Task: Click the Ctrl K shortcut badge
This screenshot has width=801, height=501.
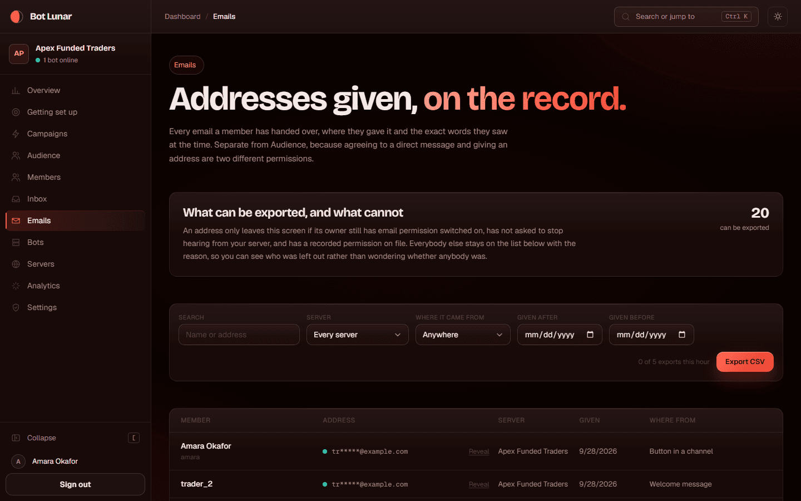Action: coord(736,17)
